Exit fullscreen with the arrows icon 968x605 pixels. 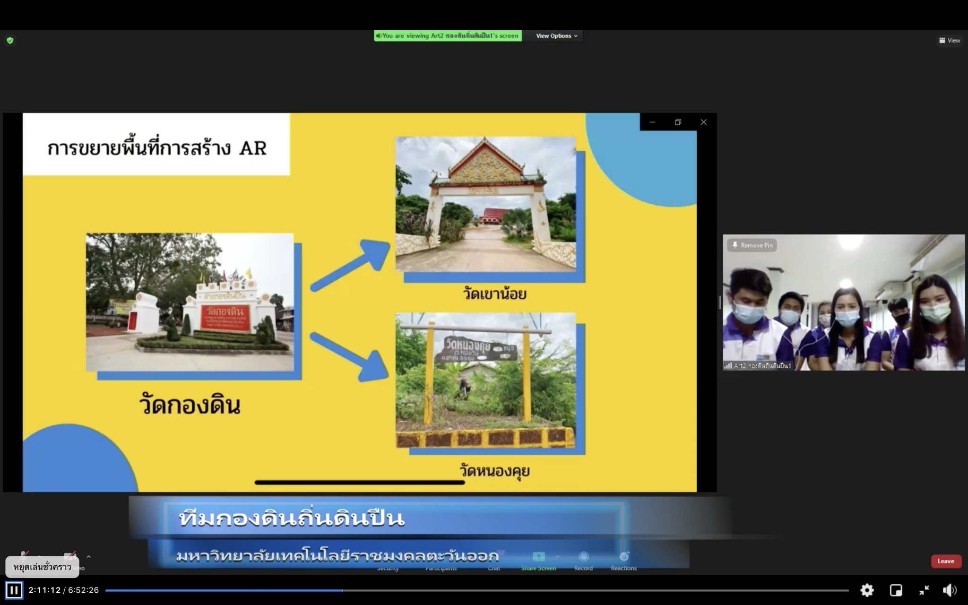pyautogui.click(x=924, y=590)
